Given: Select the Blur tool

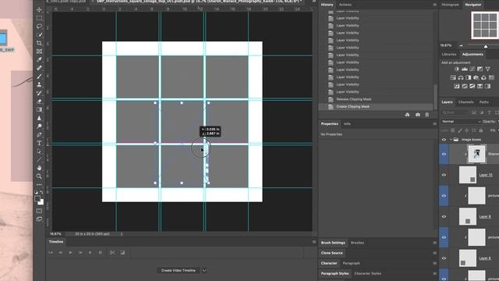Looking at the screenshot, I should [39, 118].
